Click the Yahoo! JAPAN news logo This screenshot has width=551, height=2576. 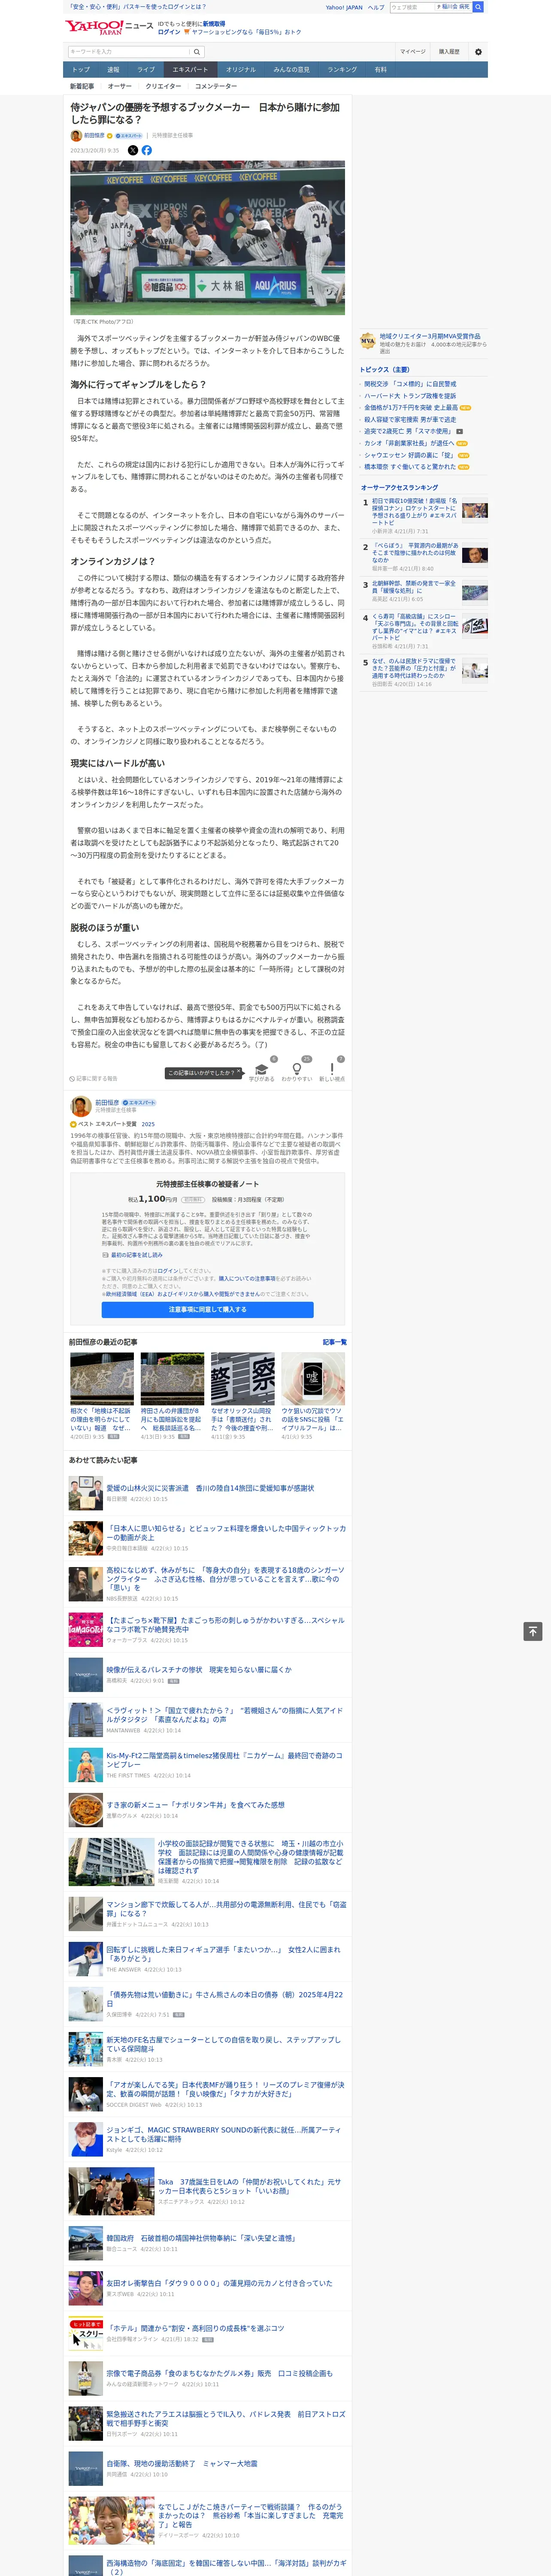tap(109, 27)
